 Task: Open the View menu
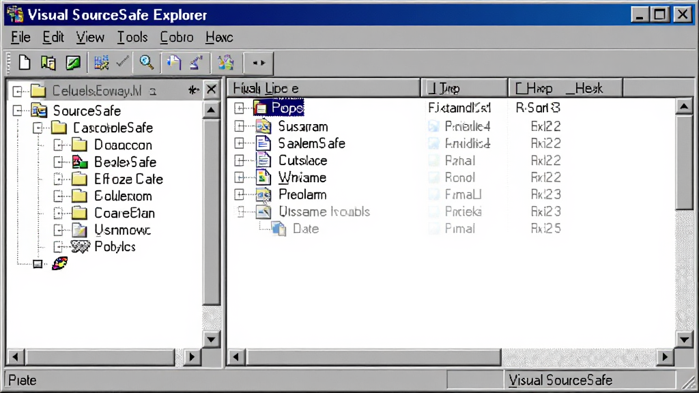pos(90,38)
